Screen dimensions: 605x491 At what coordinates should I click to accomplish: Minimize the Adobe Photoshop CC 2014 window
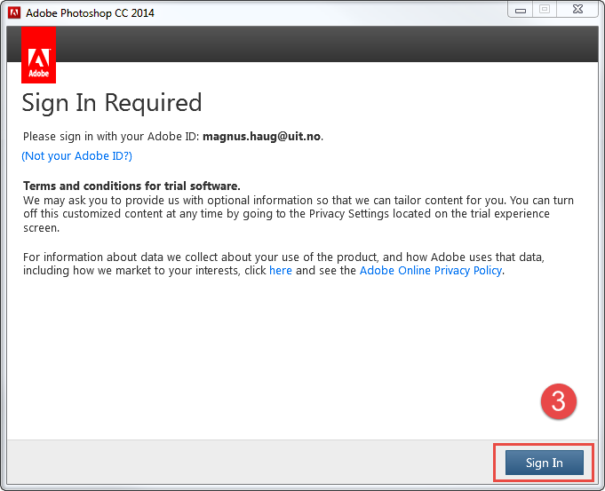520,10
